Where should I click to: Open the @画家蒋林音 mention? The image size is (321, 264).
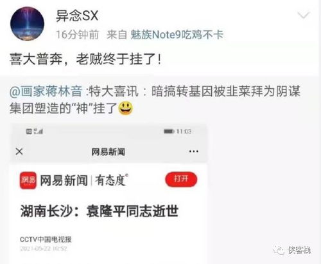[x=46, y=91]
